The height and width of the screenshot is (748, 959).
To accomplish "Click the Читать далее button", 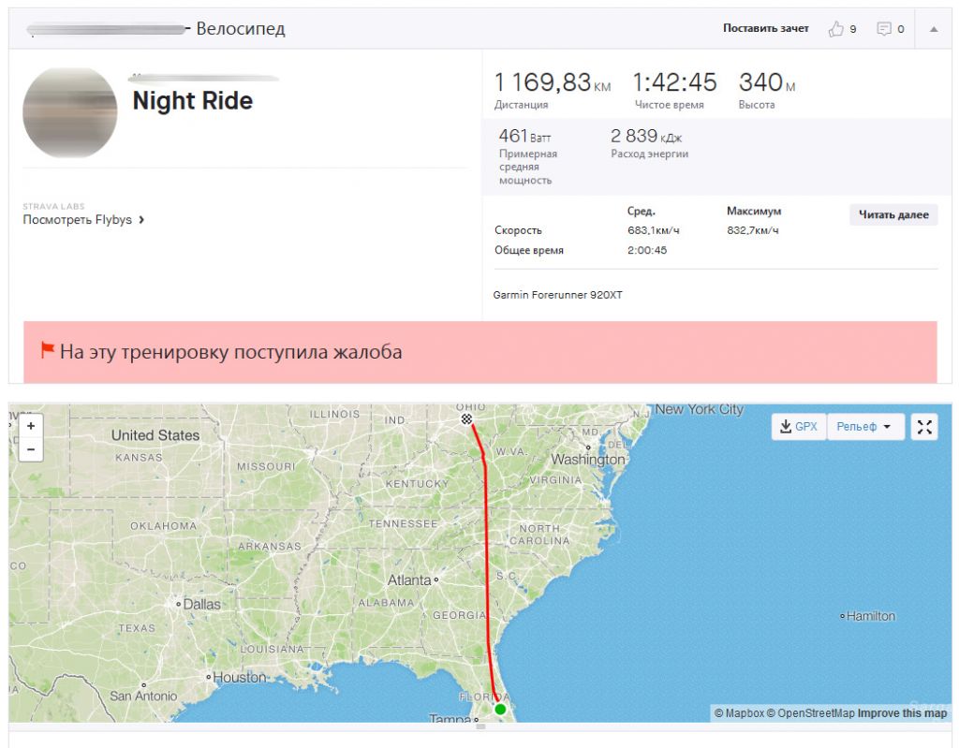I will pyautogui.click(x=893, y=215).
